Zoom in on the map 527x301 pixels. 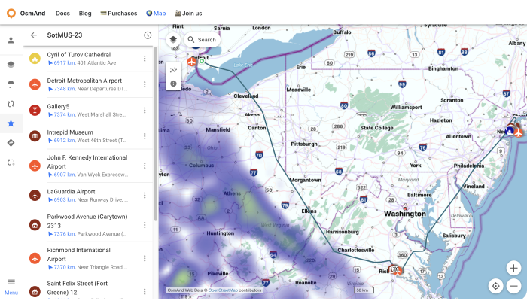click(513, 268)
